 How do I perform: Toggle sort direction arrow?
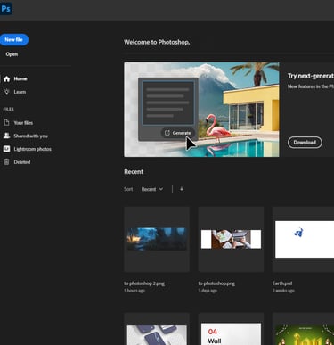tap(182, 189)
